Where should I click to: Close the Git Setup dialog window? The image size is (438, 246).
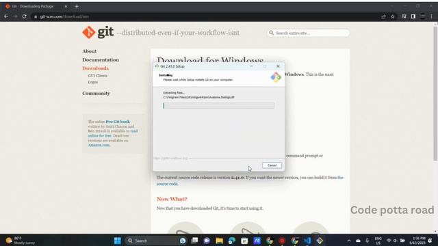pos(278,66)
